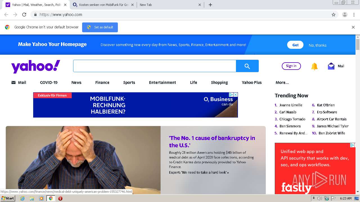Image resolution: width=360 pixels, height=202 pixels.
Task: Click Expert: 'We need to take a hard look' link
Action: (x=199, y=172)
